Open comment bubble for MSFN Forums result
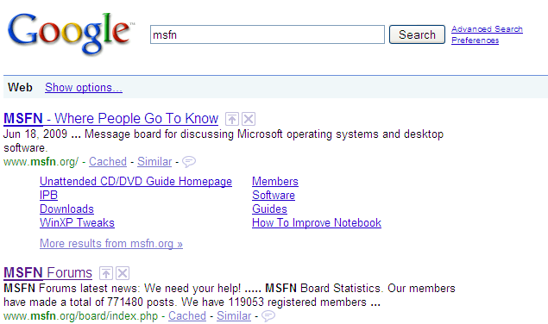548x324 pixels. [268, 316]
